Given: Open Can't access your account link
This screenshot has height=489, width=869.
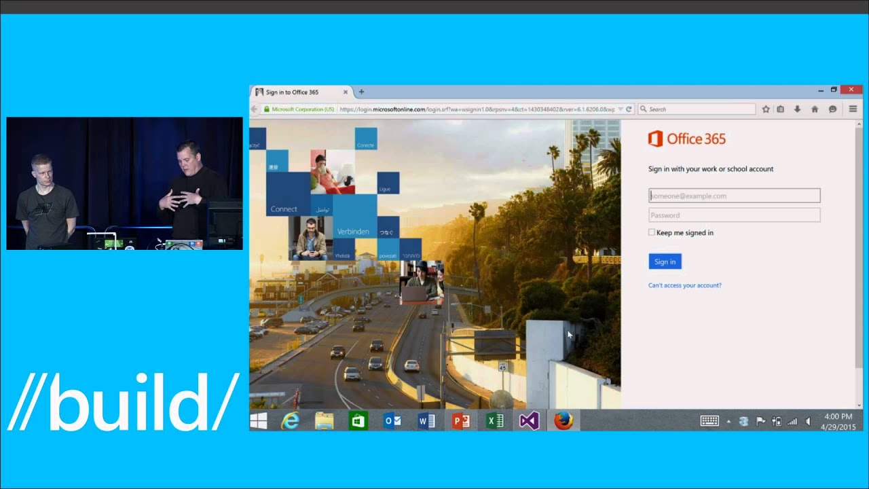Looking at the screenshot, I should (x=685, y=285).
